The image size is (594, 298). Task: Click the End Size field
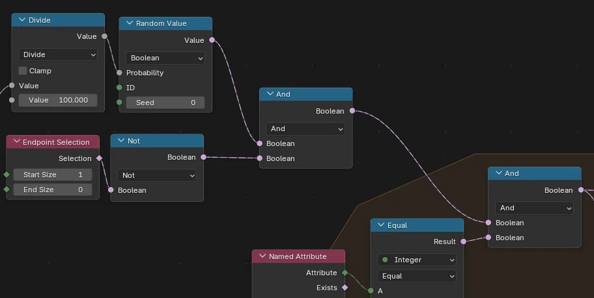tap(53, 190)
